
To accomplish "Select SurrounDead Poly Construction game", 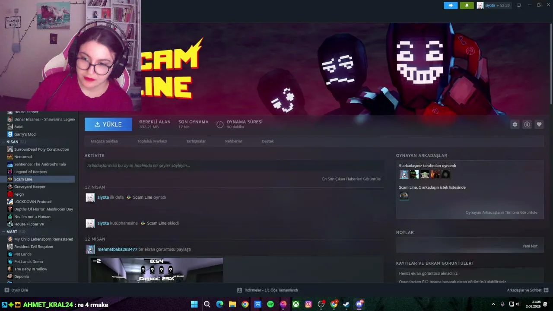I will pyautogui.click(x=41, y=149).
